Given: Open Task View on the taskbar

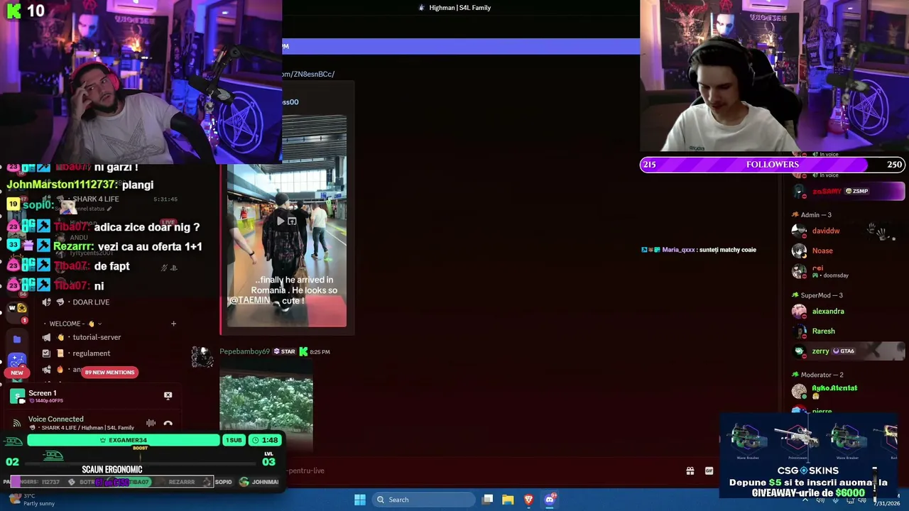Looking at the screenshot, I should coord(487,500).
